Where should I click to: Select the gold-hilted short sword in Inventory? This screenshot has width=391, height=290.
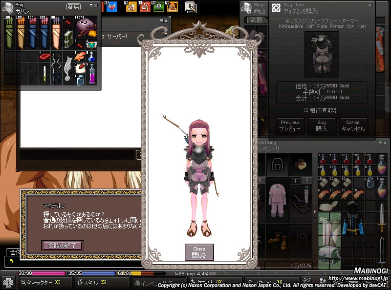coord(382,218)
